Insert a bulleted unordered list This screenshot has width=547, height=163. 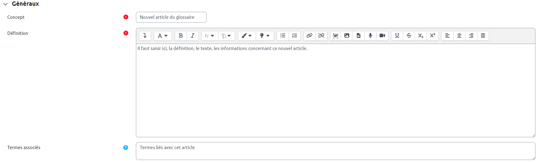click(x=283, y=36)
